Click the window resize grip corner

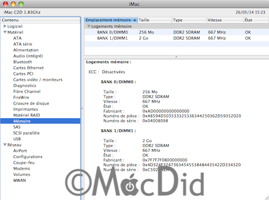[267, 198]
